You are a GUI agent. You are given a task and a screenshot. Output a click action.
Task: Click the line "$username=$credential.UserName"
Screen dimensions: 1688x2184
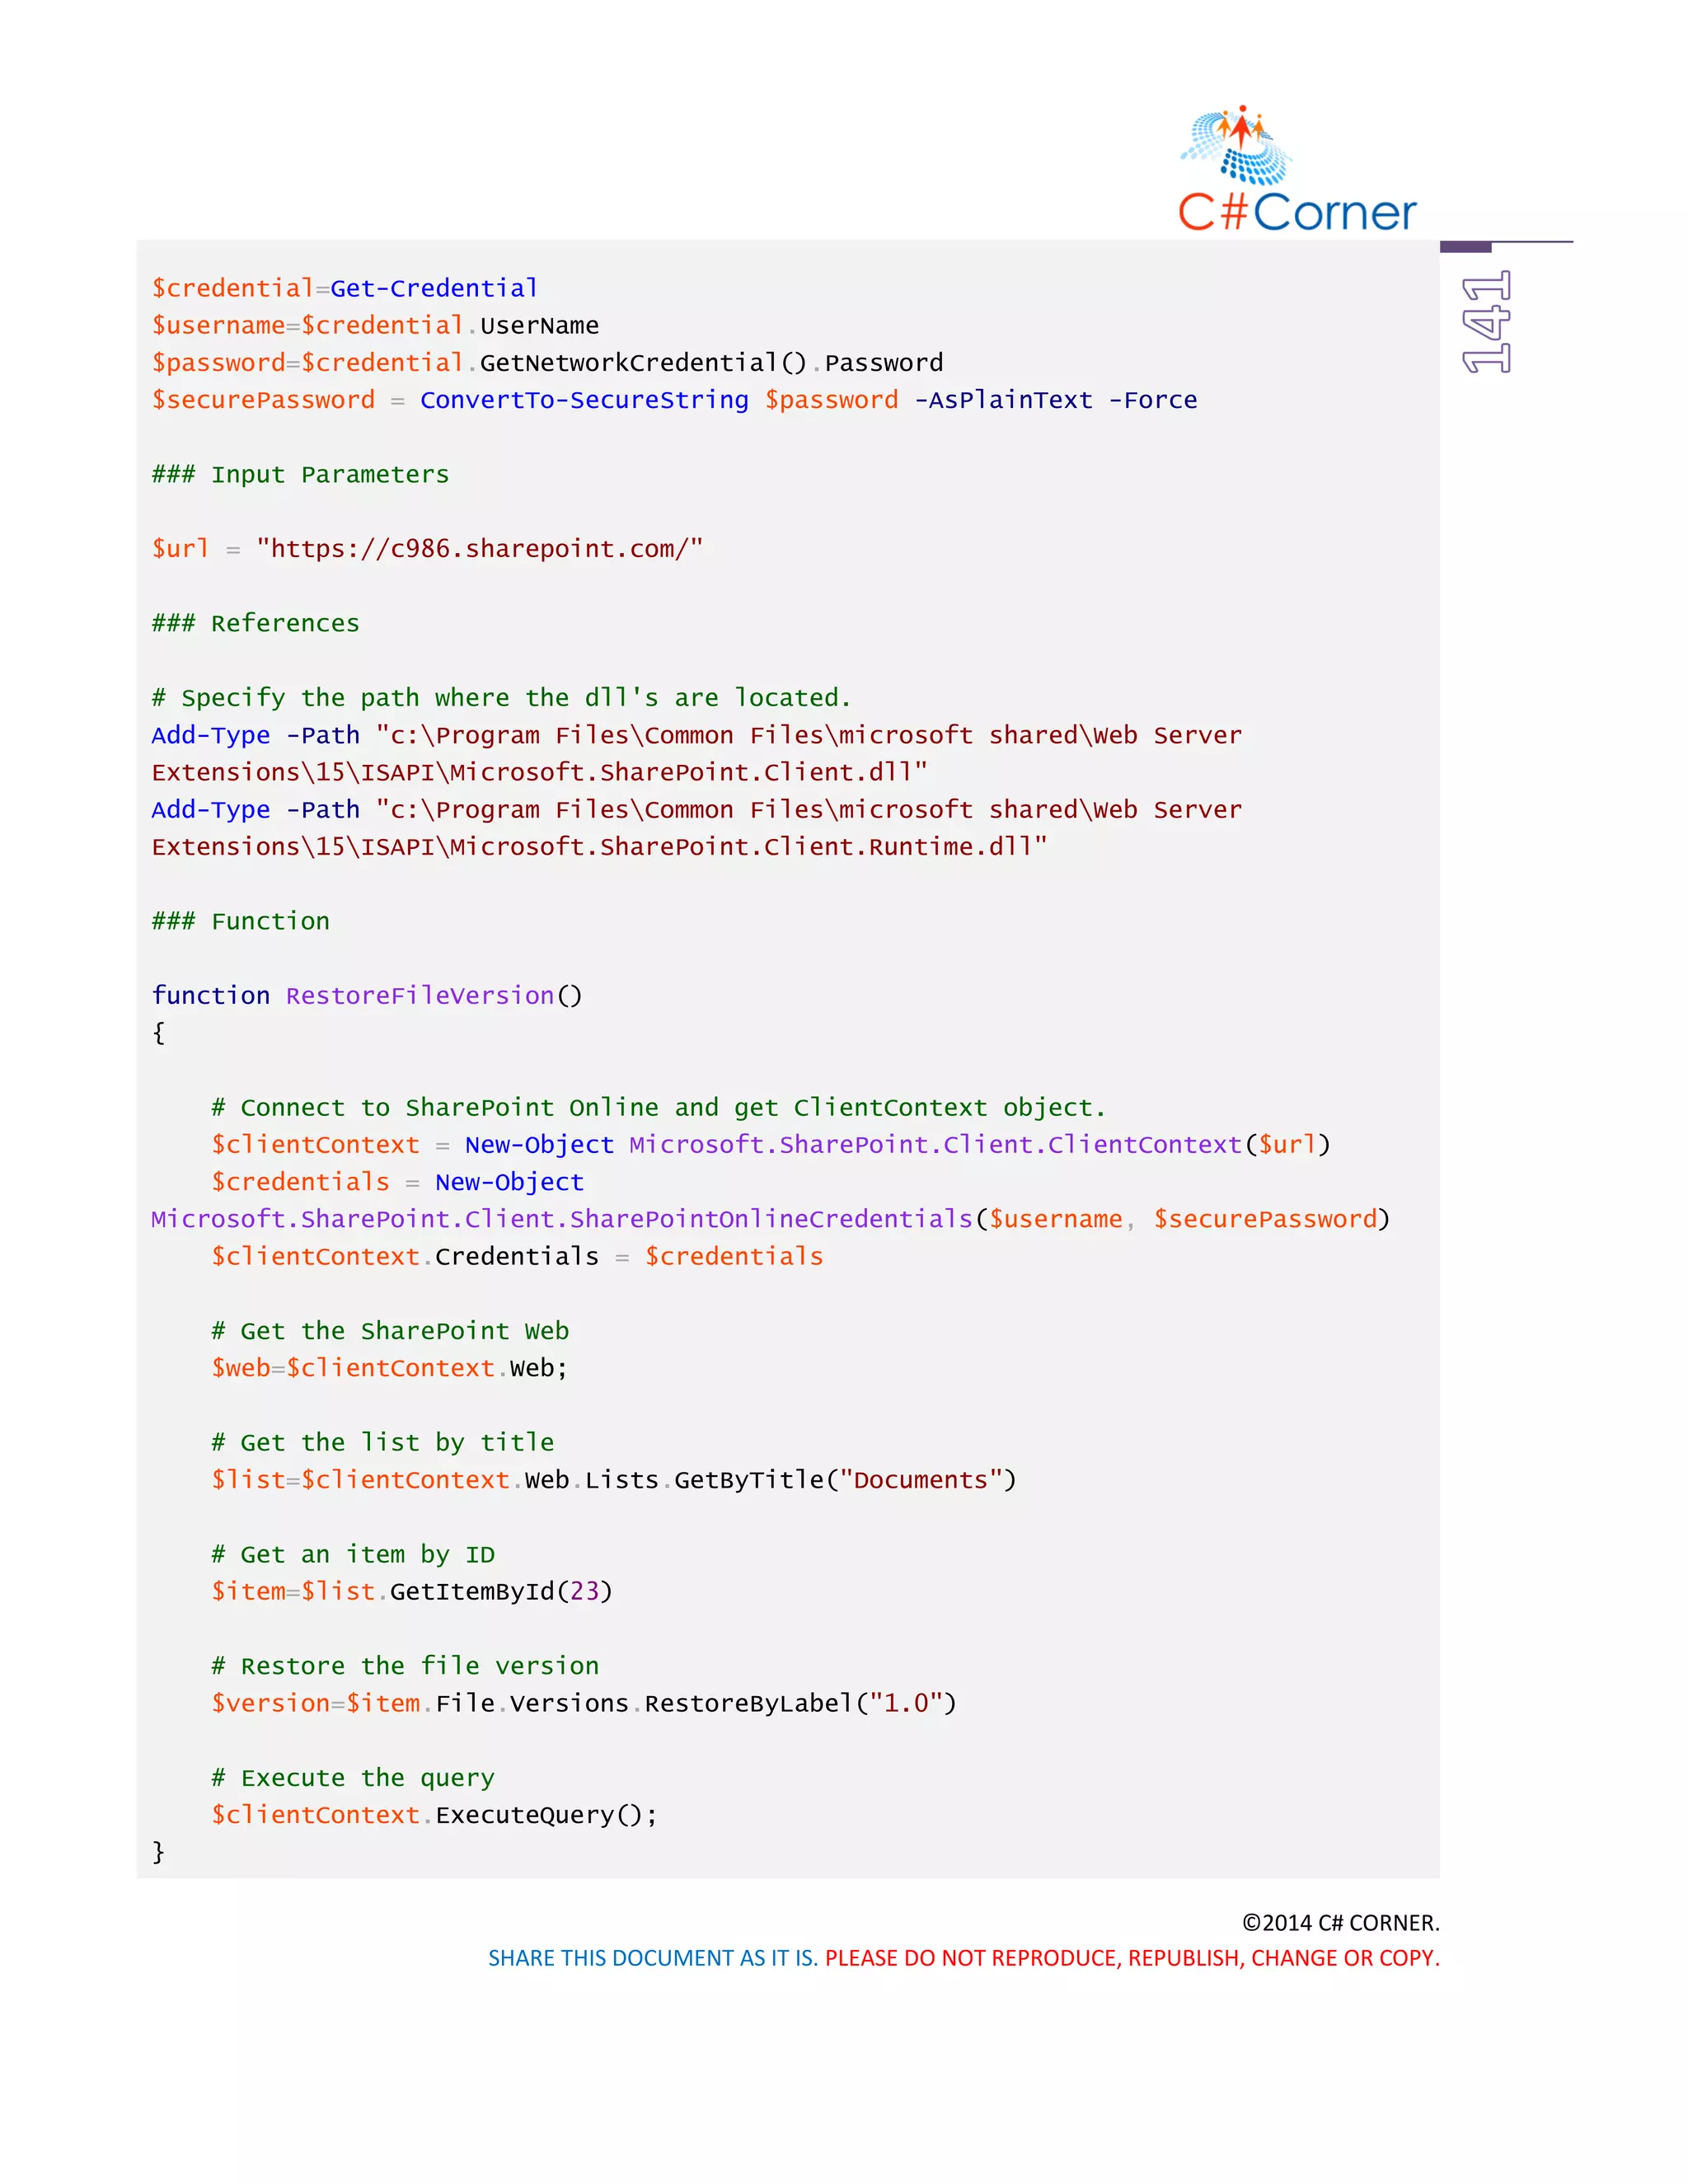tap(375, 326)
